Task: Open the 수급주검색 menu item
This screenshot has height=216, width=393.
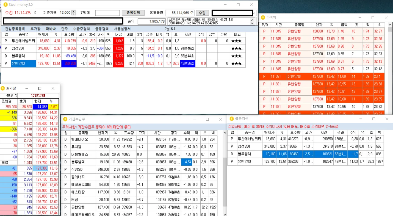Action: (x=81, y=29)
